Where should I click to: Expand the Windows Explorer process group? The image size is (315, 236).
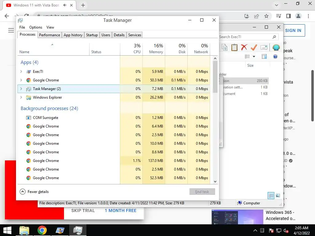(21, 97)
